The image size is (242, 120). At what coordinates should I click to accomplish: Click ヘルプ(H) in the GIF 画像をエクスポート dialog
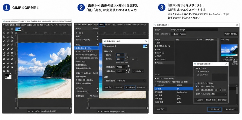coord(199,100)
